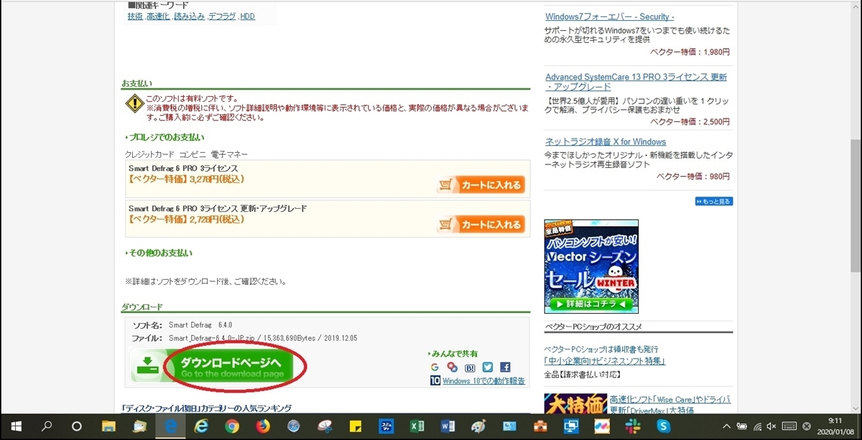Open the yellow sticky notes taskbar icon
Viewport: 862px width, 440px height.
(x=356, y=426)
